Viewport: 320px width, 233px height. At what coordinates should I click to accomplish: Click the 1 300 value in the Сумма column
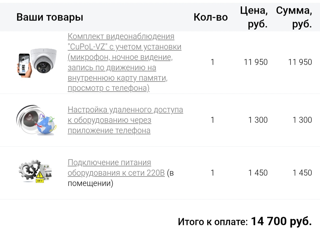302,120
